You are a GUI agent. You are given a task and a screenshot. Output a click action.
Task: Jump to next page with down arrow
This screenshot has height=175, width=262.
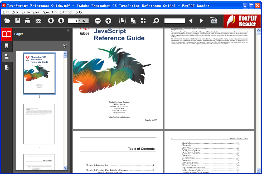pyautogui.click(x=61, y=21)
